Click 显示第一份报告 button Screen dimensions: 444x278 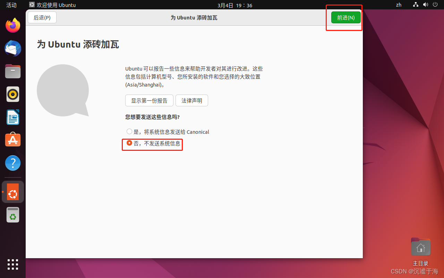click(x=149, y=100)
